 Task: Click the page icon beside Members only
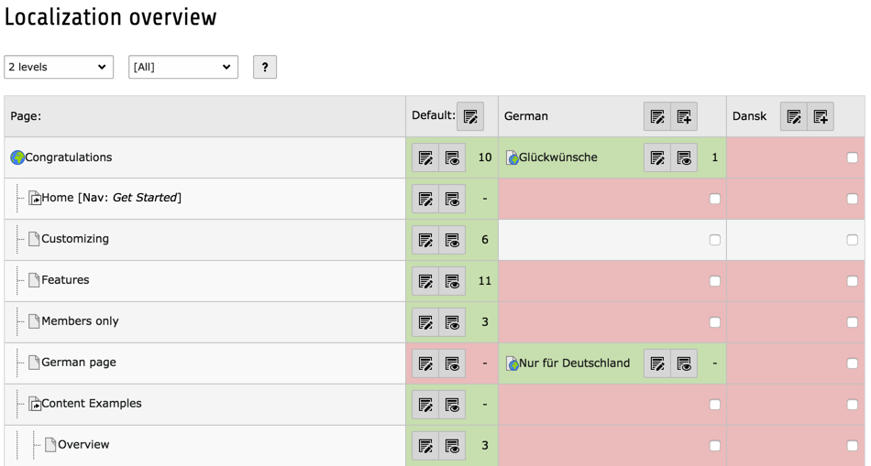(35, 321)
